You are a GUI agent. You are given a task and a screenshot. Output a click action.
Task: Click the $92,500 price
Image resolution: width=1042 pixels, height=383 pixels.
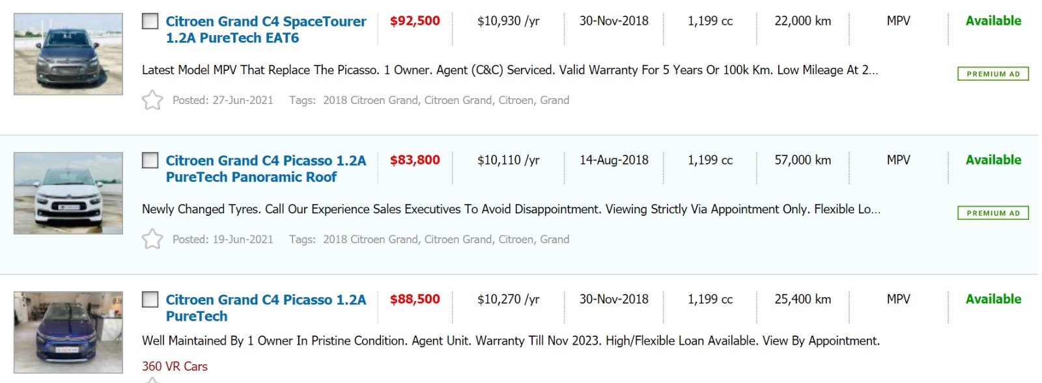(415, 21)
